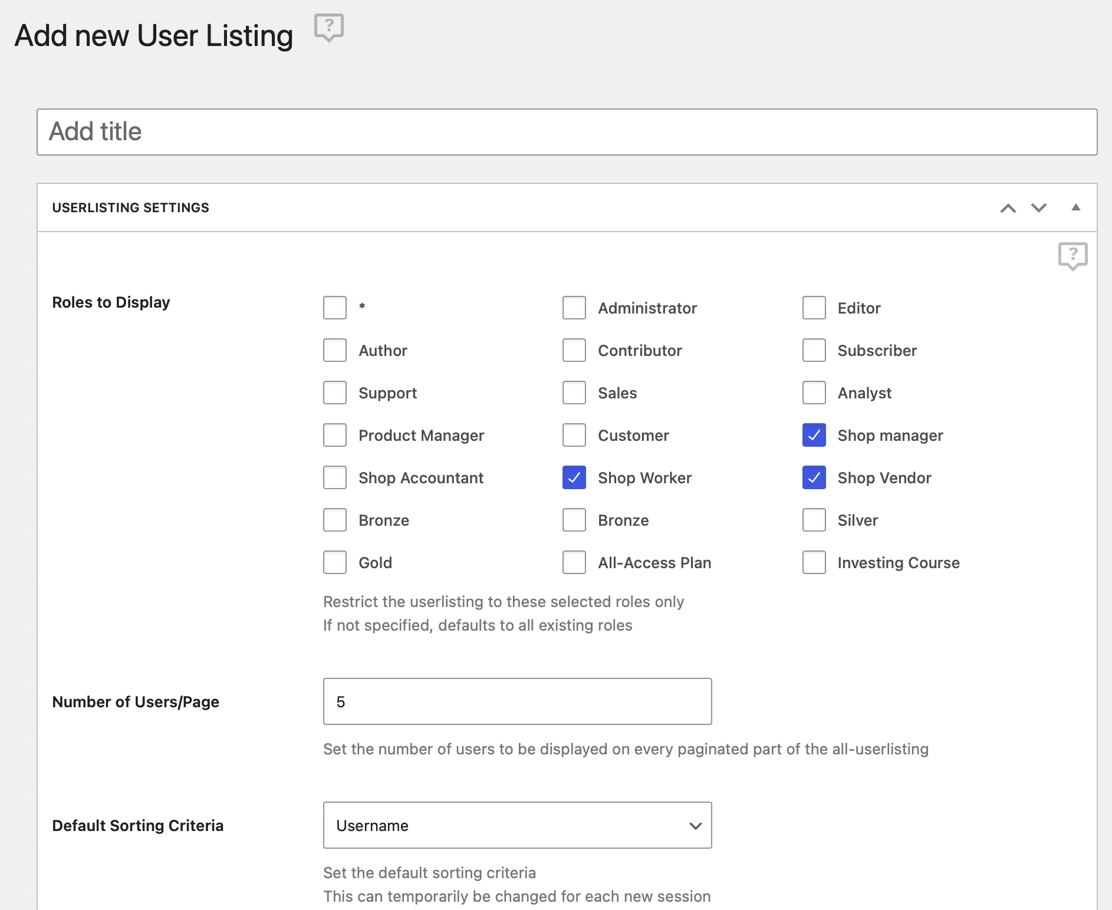Tick the asterisk all-roles checkbox

click(335, 308)
